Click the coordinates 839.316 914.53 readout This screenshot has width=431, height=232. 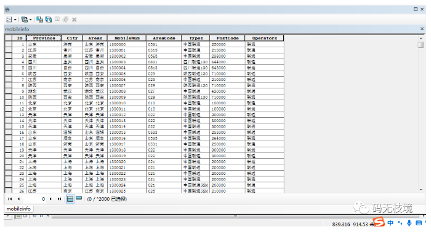click(x=350, y=225)
